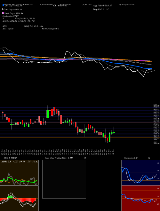Click the tall green candle of late October
This screenshot has height=211, width=160.
[48, 114]
